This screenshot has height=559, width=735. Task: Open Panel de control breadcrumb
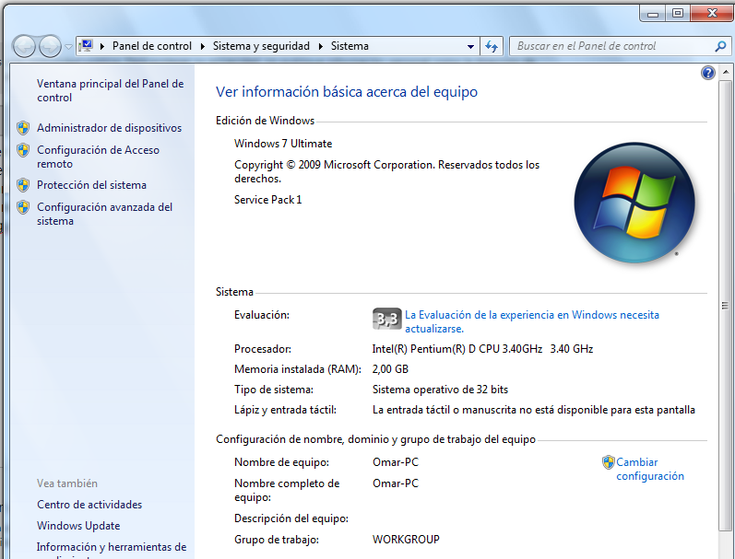pyautogui.click(x=152, y=46)
